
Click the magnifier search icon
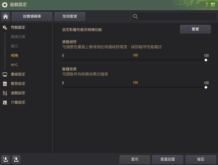point(135,16)
